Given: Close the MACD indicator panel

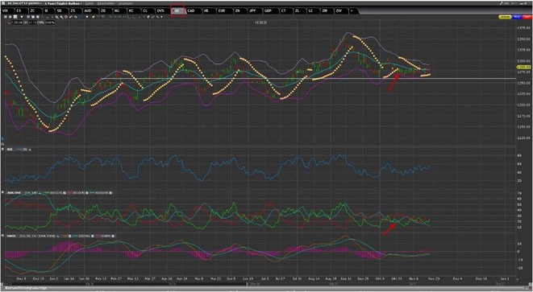Looking at the screenshot, I should pyautogui.click(x=2, y=236).
